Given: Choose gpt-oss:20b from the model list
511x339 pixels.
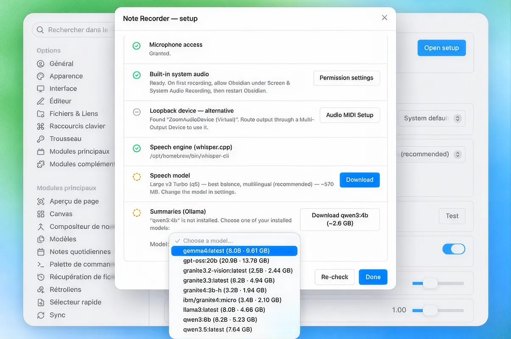Looking at the screenshot, I should point(234,261).
